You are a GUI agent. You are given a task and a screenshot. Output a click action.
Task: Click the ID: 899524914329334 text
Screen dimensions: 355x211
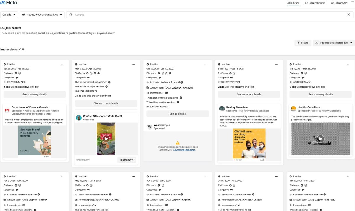(158, 107)
